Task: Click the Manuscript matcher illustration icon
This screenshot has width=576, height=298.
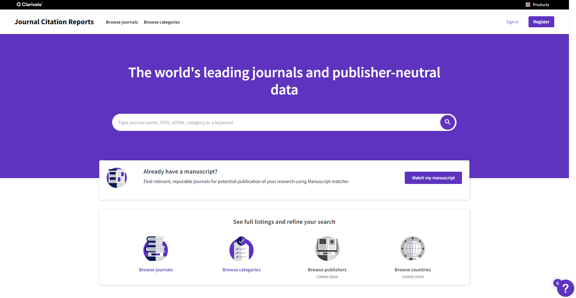Action: pos(117,178)
